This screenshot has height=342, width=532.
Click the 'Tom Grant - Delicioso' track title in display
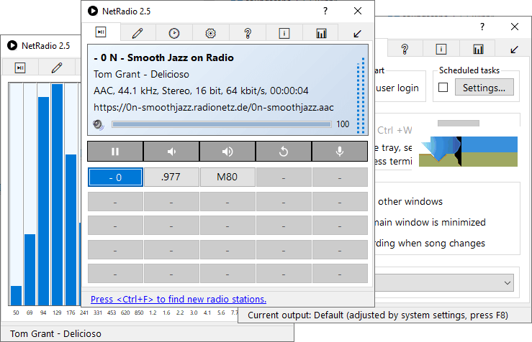pos(142,74)
